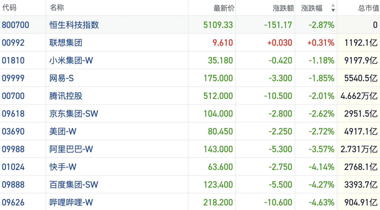Click 快手-W stock name
Image resolution: width=380 pixels, height=210 pixels.
(x=63, y=167)
